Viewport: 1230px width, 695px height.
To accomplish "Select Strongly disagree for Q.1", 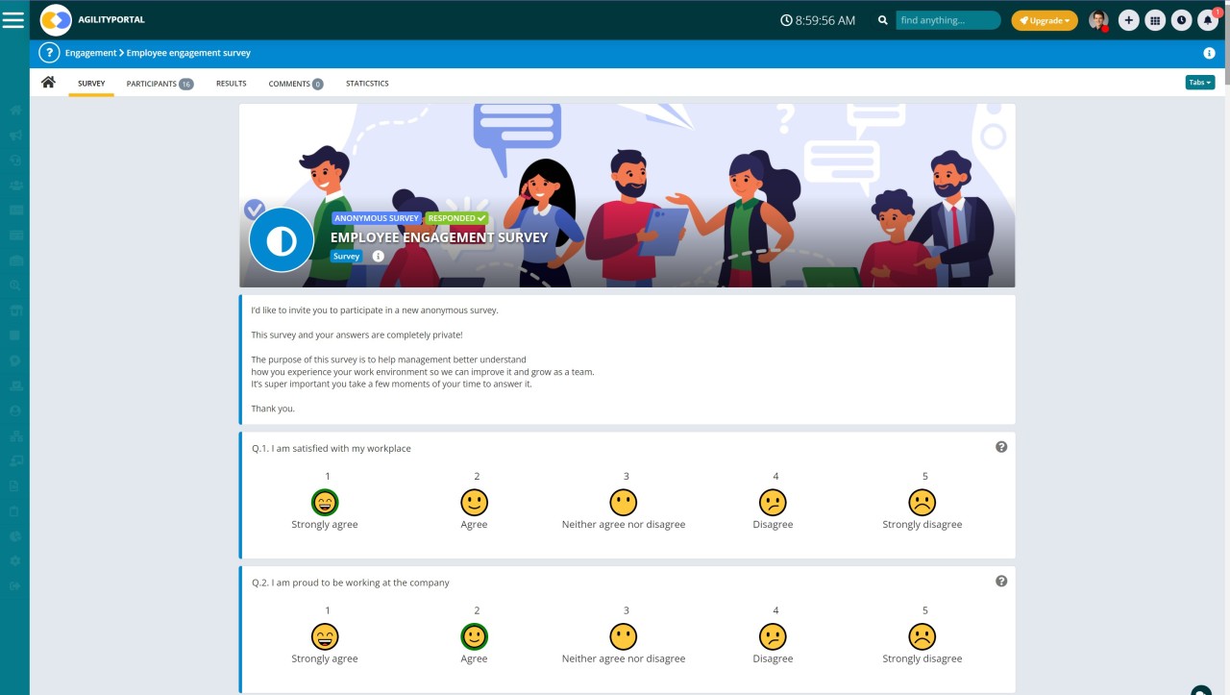I will 922,501.
